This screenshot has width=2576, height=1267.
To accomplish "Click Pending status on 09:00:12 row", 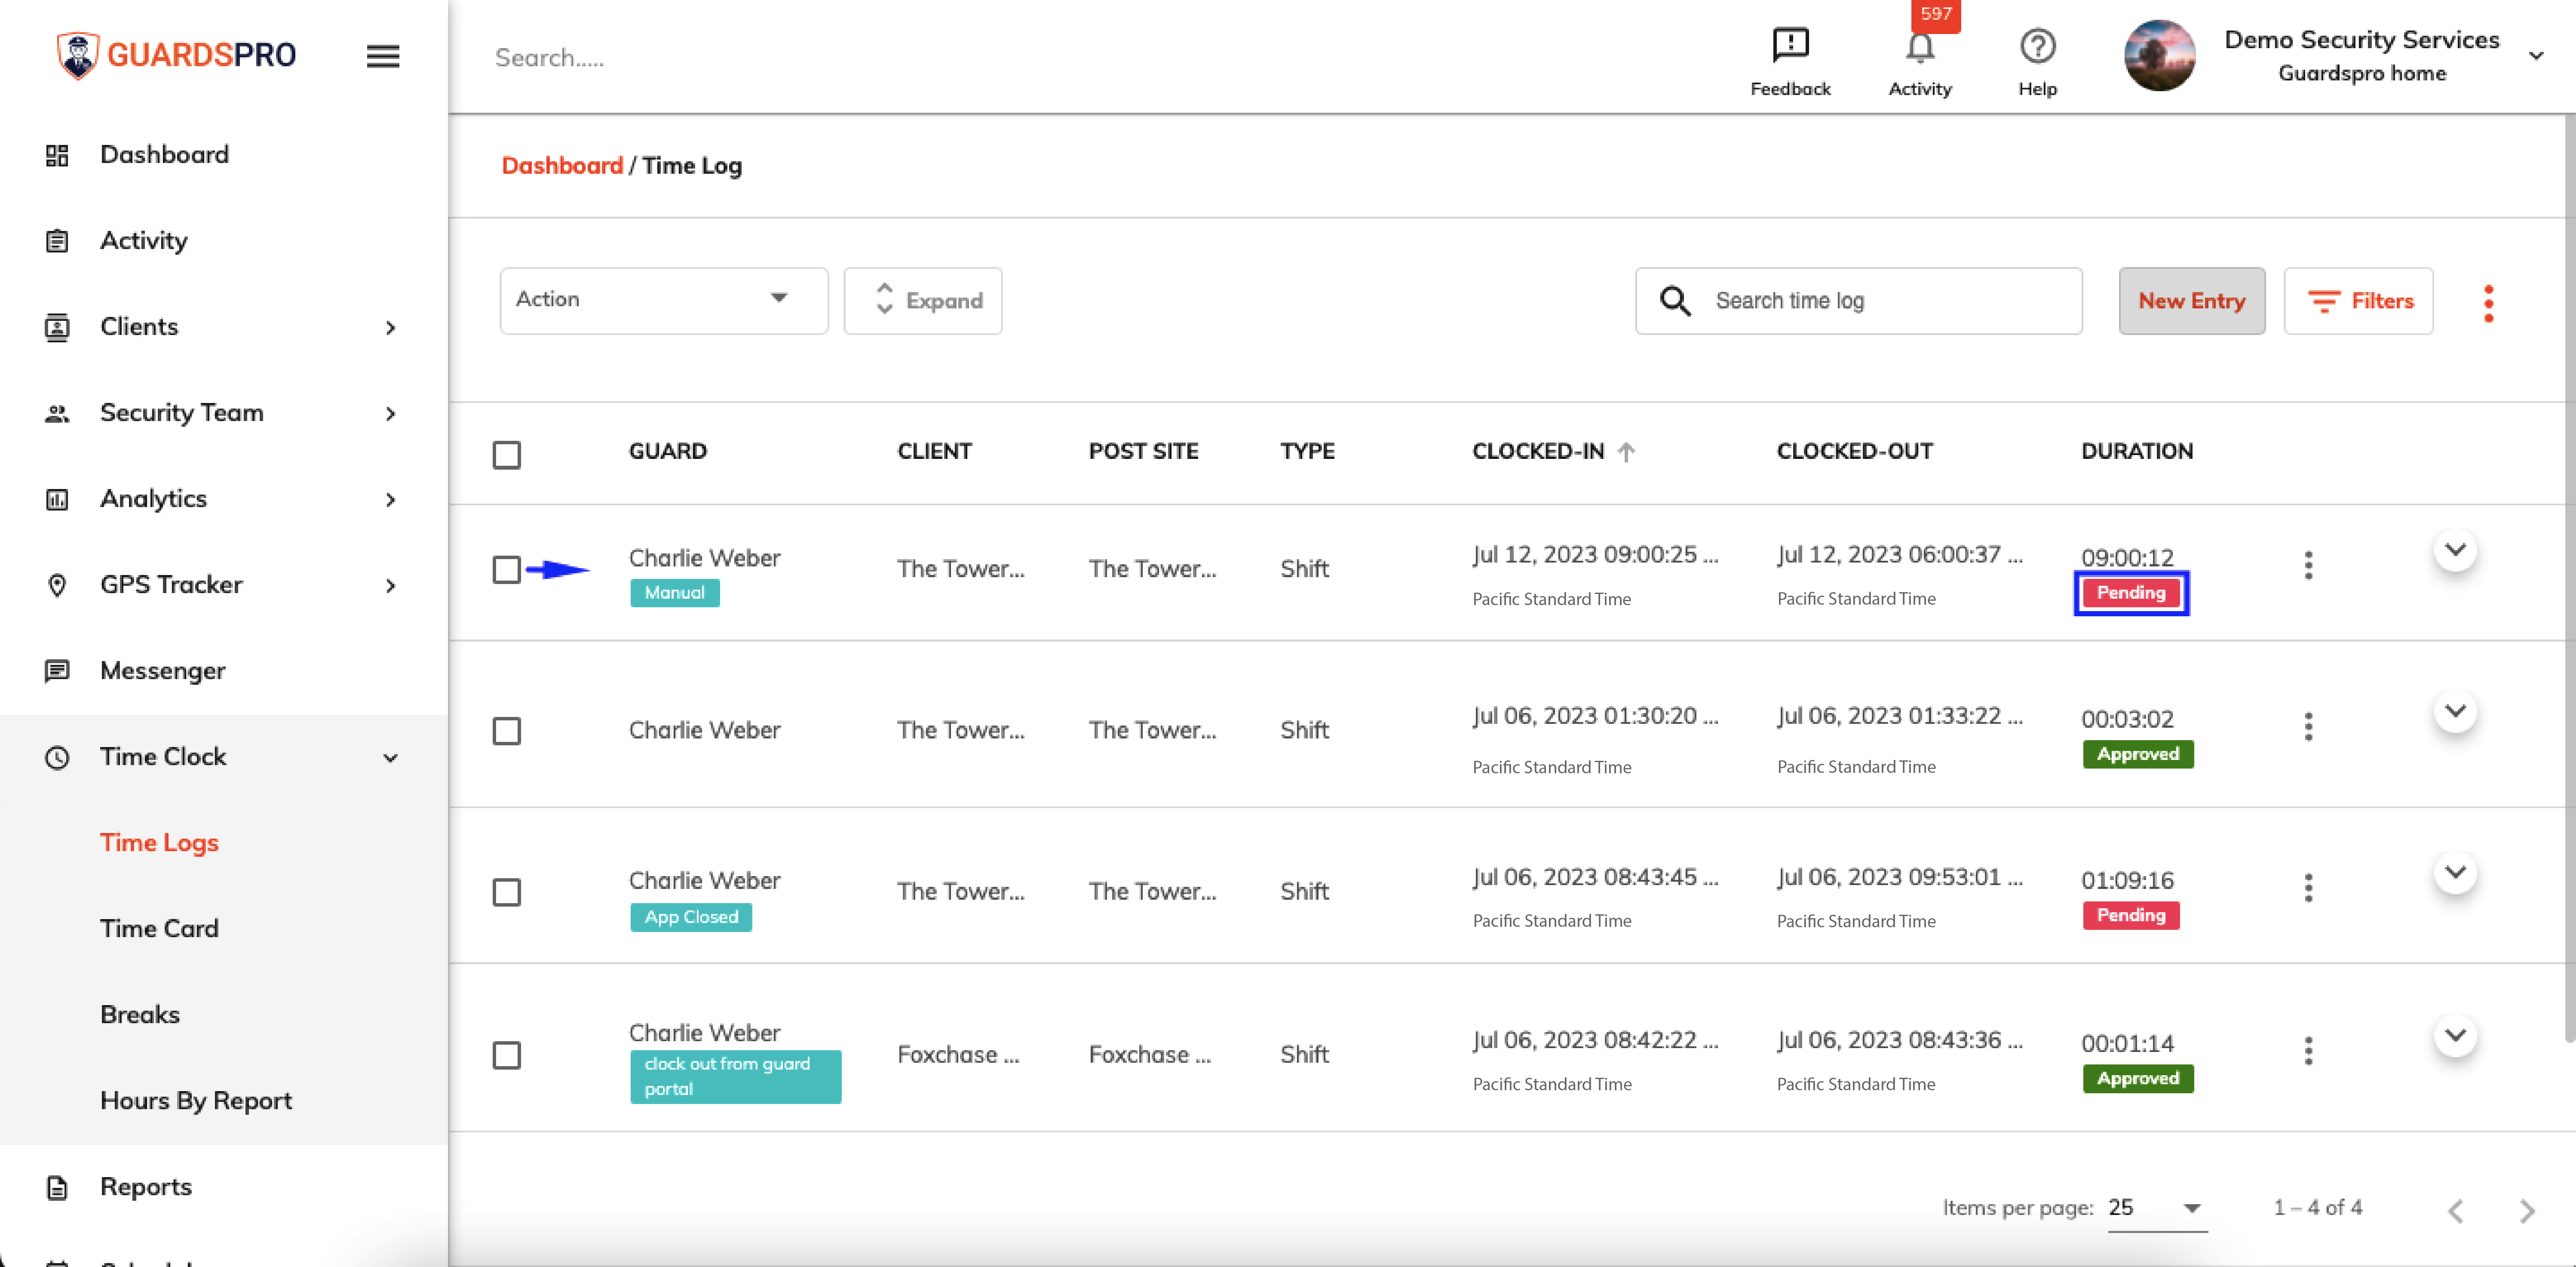I will pos(2131,593).
